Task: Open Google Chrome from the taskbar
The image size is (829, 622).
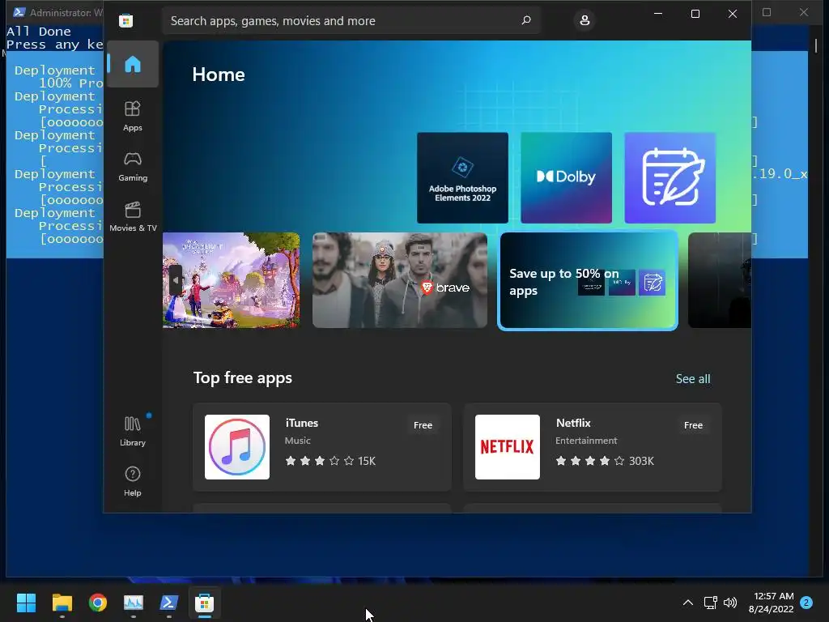Action: (x=98, y=603)
